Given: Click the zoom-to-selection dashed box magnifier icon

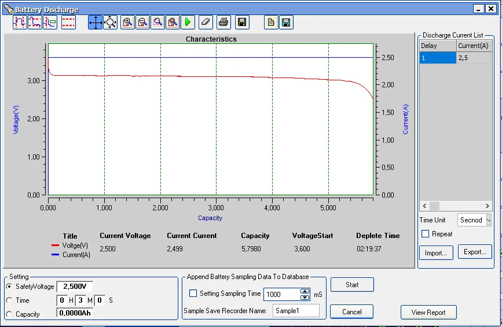Looking at the screenshot, I should pyautogui.click(x=157, y=23).
